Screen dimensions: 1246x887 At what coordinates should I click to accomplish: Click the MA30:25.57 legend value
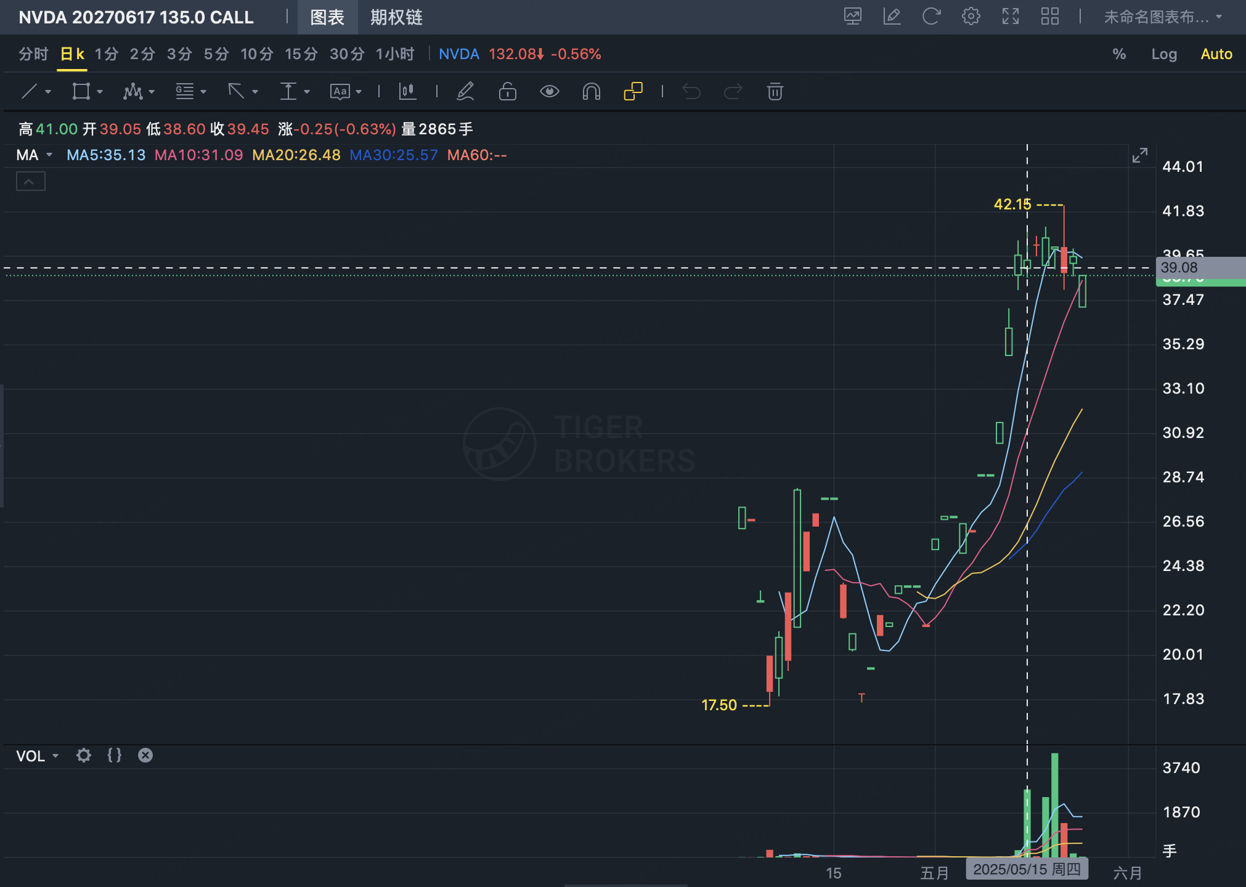394,155
